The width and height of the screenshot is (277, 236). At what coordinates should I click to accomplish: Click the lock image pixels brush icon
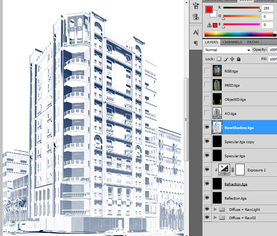226,59
